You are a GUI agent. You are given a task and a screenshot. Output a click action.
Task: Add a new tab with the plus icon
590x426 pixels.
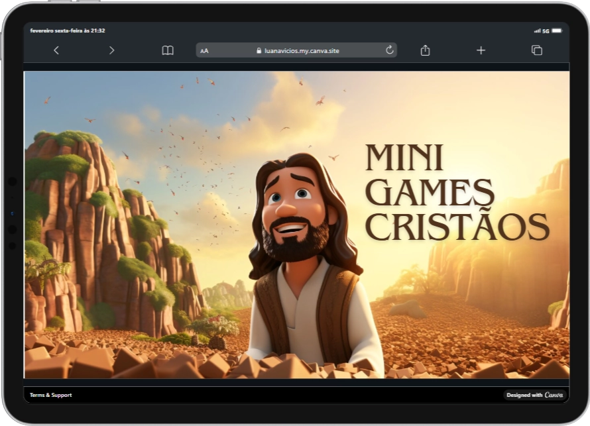coord(481,50)
